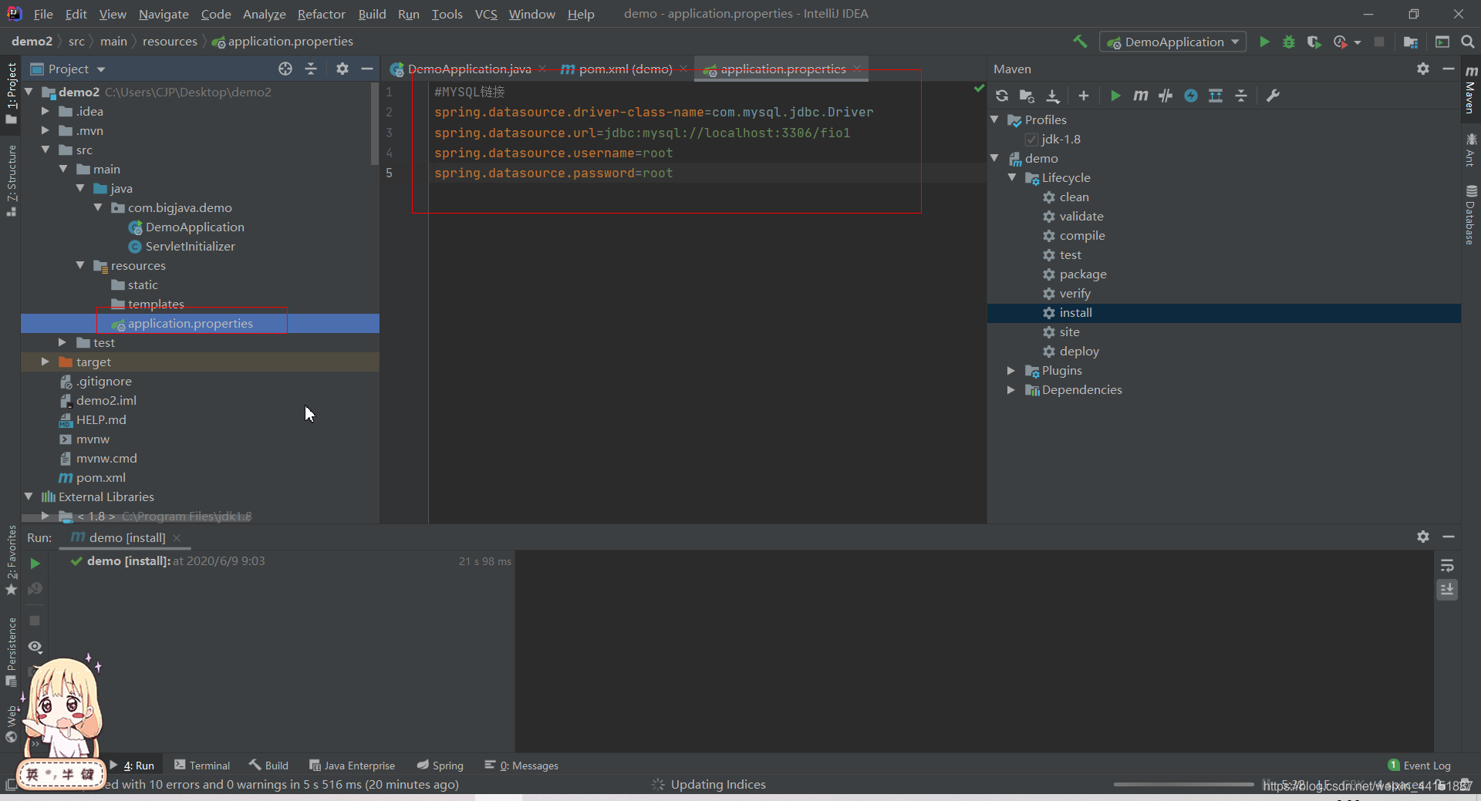Toggle skip tests mode in Maven toolbar
Viewport: 1481px width, 801px height.
[1166, 96]
